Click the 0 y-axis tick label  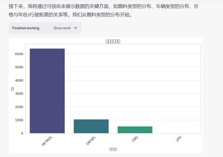[22, 134]
